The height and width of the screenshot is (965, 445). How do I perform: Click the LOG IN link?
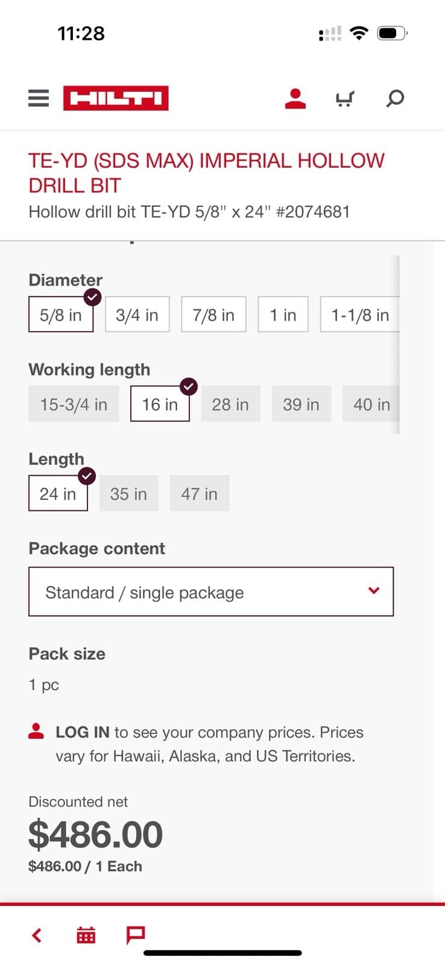click(82, 732)
